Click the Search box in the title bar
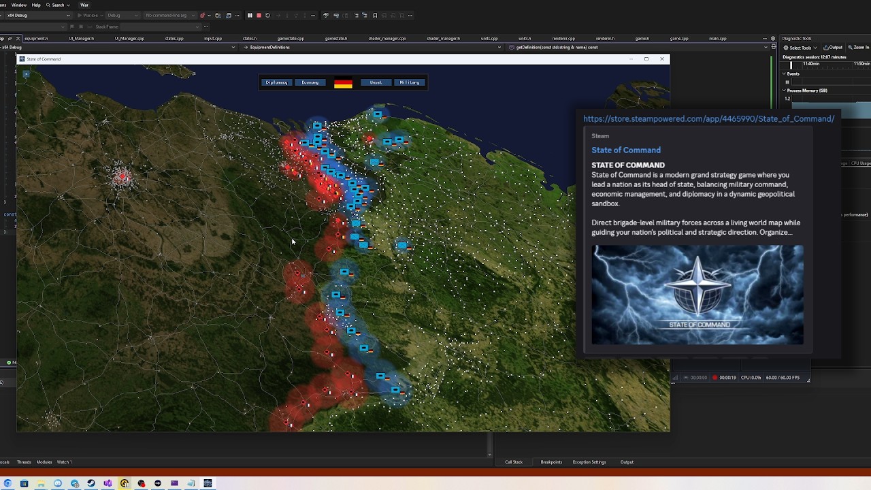Viewport: 871px width, 490px height. click(58, 5)
